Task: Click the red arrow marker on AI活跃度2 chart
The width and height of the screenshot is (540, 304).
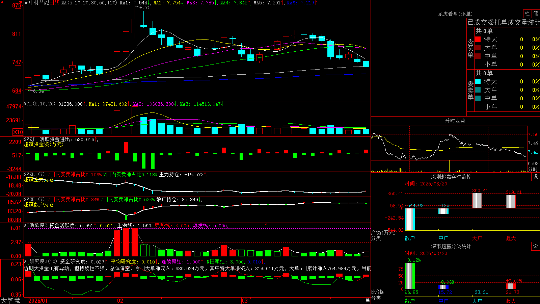Action: point(266,225)
